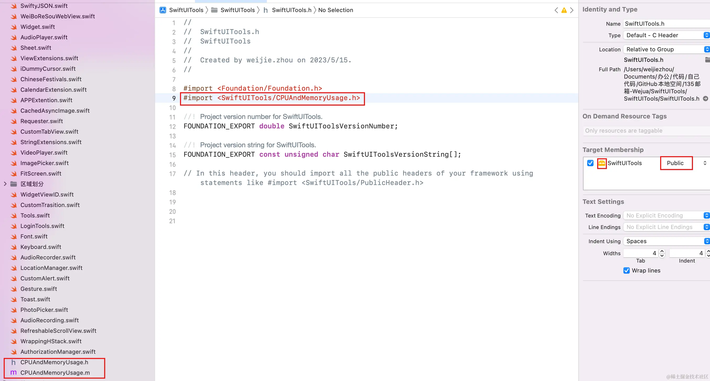Go to previous issue with left chevron
This screenshot has width=710, height=381.
[556, 10]
